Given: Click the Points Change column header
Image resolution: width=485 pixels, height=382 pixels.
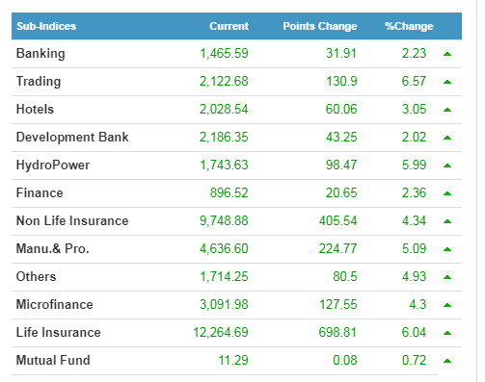Looking at the screenshot, I should tap(320, 26).
